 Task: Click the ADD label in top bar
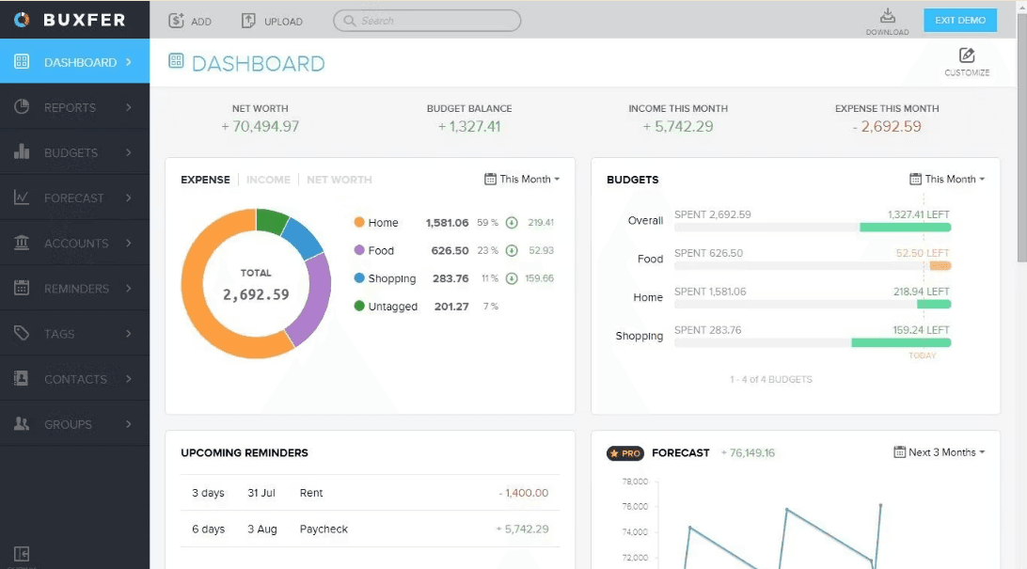(201, 22)
